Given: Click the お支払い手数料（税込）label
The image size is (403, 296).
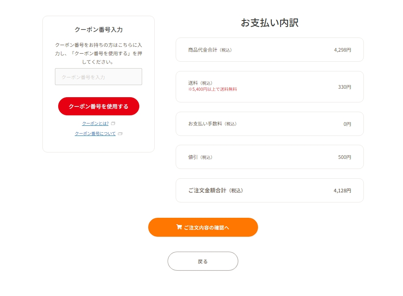Looking at the screenshot, I should point(212,124).
